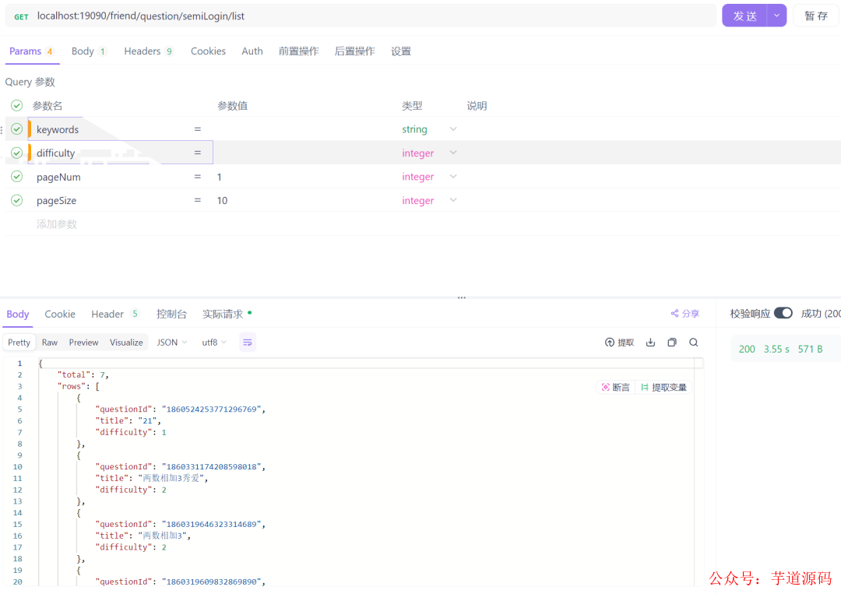Switch to the response Body tab

pyautogui.click(x=18, y=315)
